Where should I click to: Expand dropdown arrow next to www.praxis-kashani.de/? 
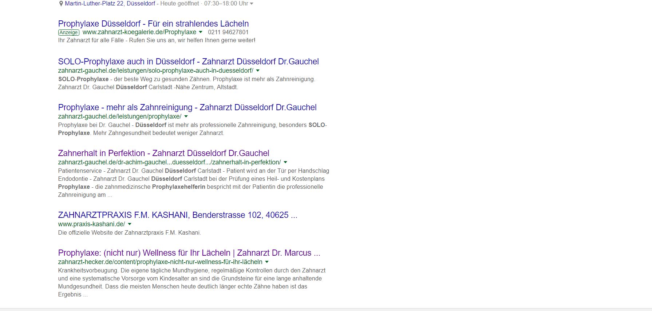tap(130, 224)
